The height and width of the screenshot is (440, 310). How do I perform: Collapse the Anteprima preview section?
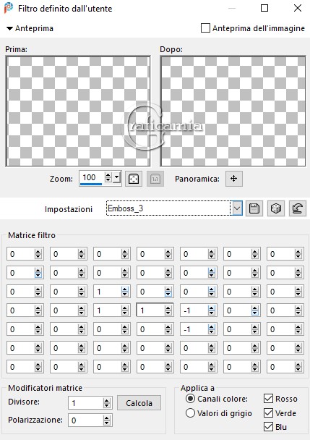10,28
